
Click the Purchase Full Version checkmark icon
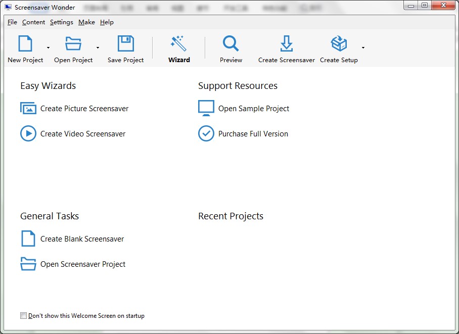[x=206, y=134]
